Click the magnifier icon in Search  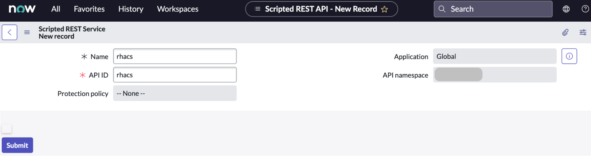coord(442,9)
